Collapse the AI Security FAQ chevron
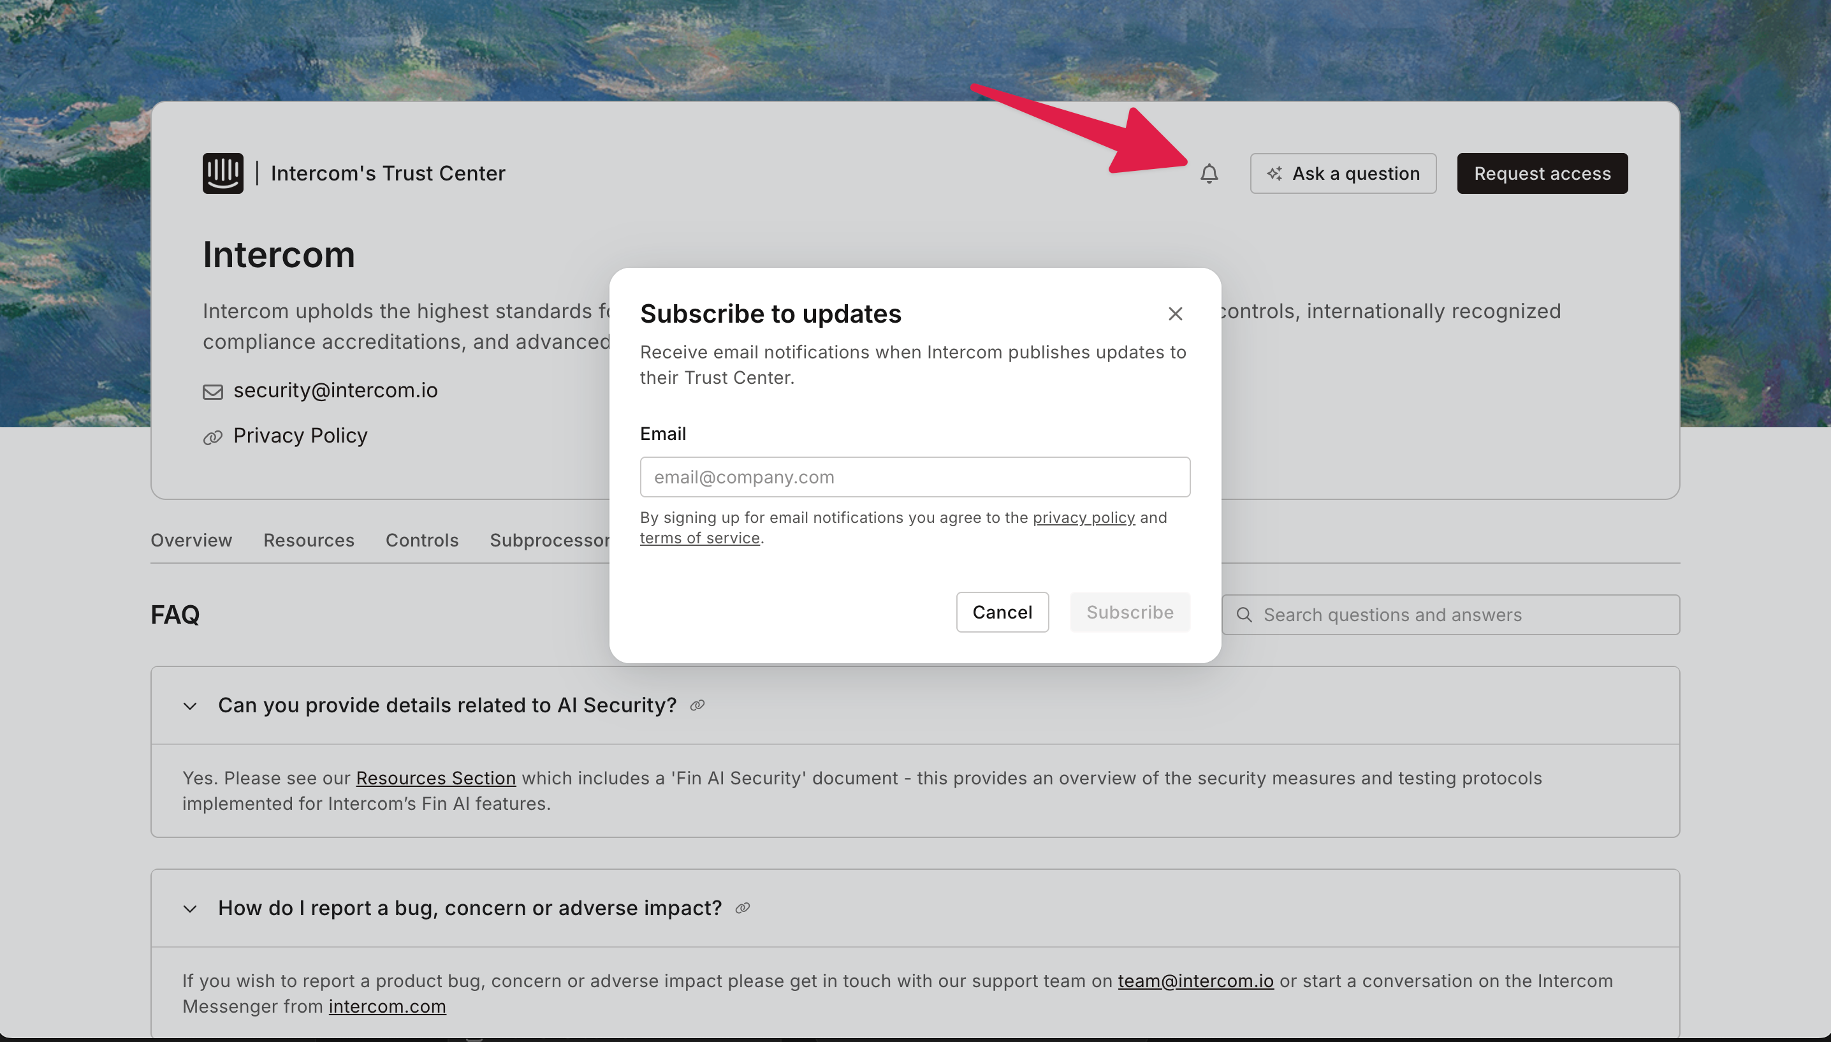The width and height of the screenshot is (1831, 1042). 189,707
